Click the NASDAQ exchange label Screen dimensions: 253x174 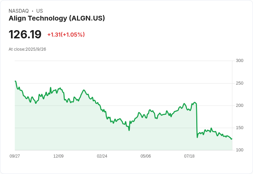point(19,11)
